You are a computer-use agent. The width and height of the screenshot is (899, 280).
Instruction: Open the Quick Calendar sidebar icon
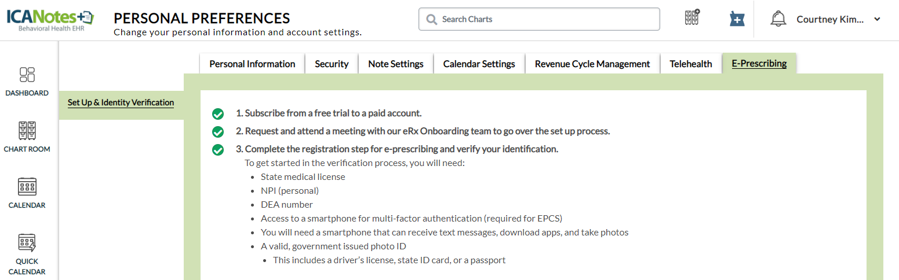[27, 243]
